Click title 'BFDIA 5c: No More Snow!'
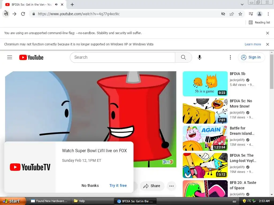Screen dimensions: 274x205 click(241, 104)
